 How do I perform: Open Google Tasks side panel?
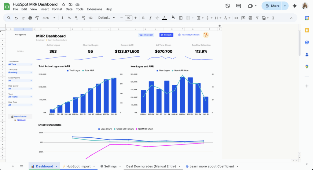point(307,43)
